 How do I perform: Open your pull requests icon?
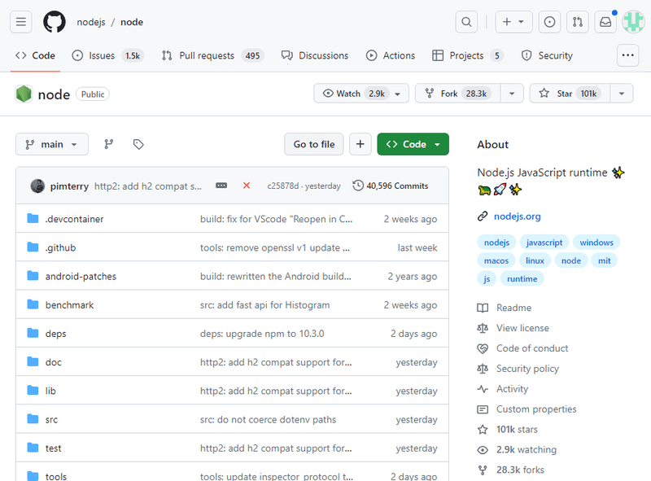(577, 22)
